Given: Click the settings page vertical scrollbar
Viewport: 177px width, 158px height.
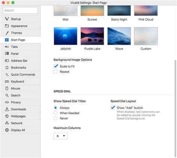Looking at the screenshot, I should coord(176,108).
